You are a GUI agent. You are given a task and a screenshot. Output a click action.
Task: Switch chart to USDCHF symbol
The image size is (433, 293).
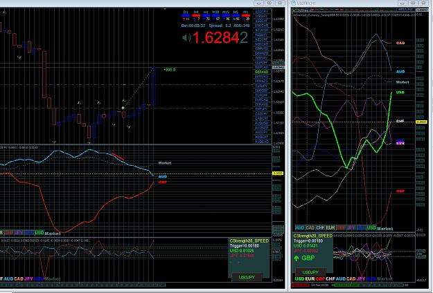tap(261, 21)
